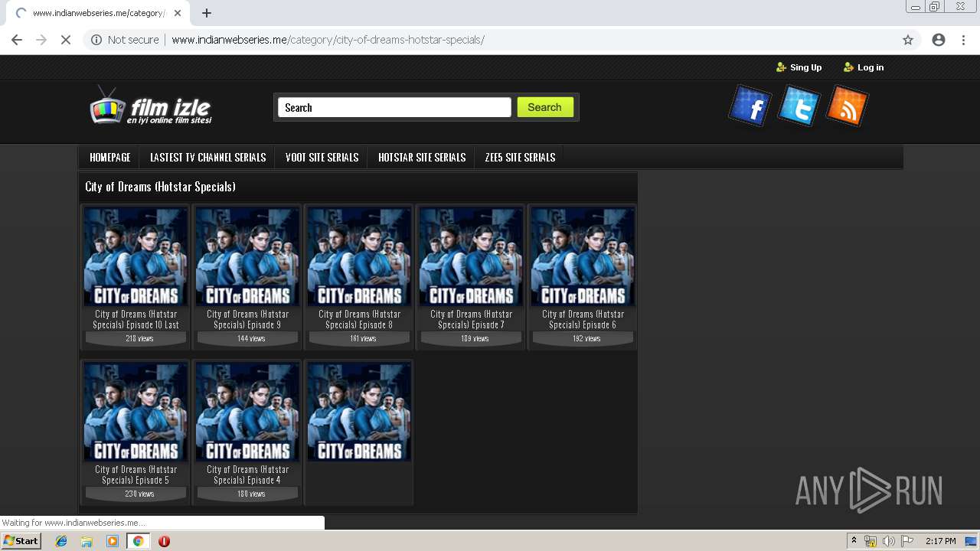Screen dimensions: 980x551
Task: Open City of Dreams Episode 4 link
Action: (247, 474)
